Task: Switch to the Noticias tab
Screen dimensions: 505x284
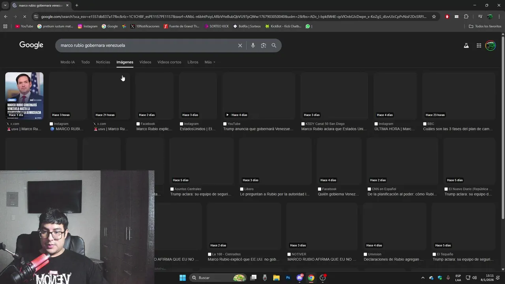Action: point(103,62)
